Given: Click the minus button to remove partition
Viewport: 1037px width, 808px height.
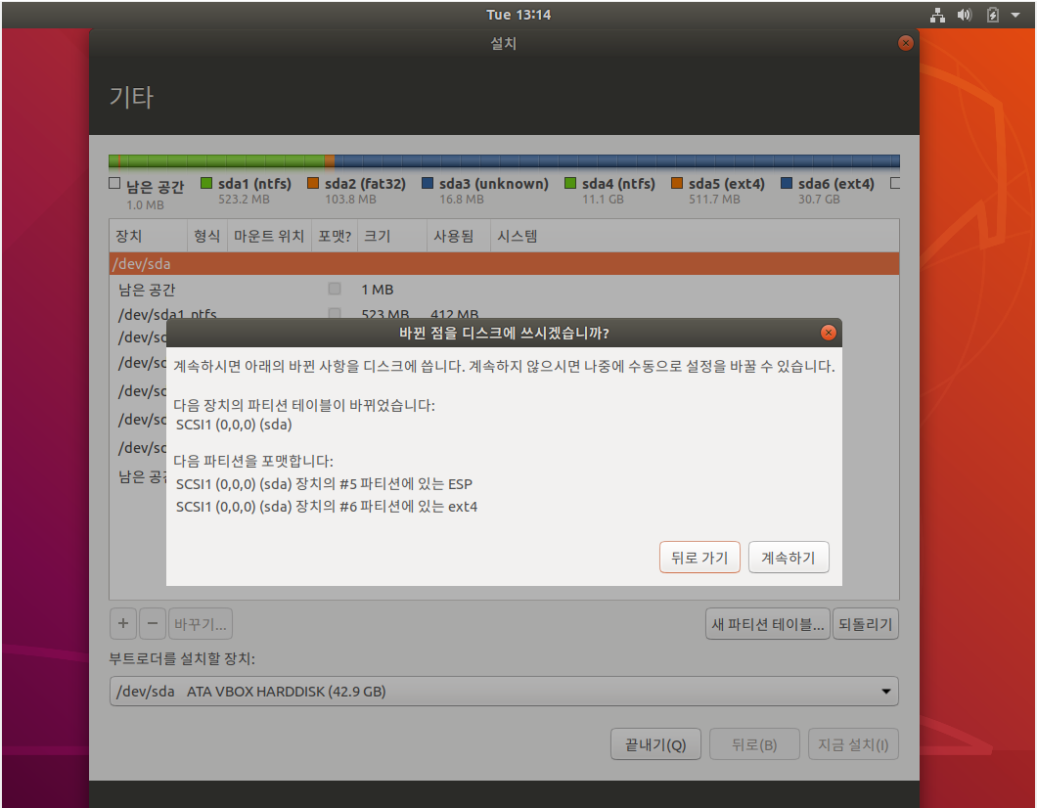Looking at the screenshot, I should pyautogui.click(x=152, y=623).
